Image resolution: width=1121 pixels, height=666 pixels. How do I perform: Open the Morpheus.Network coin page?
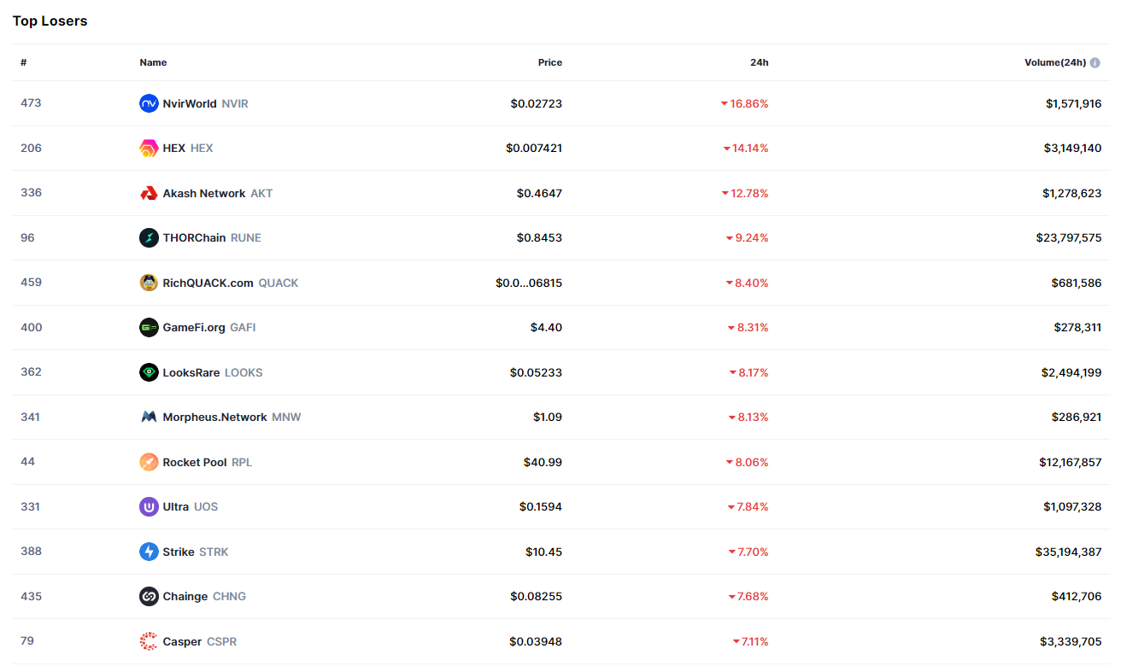click(214, 418)
